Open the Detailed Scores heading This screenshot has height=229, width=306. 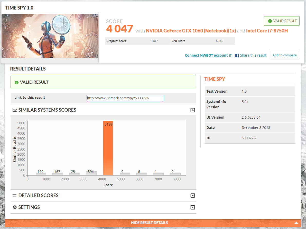click(x=39, y=195)
